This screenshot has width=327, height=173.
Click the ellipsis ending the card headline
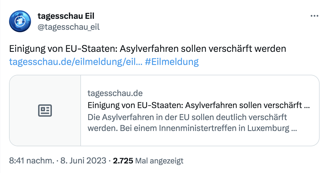(307, 105)
